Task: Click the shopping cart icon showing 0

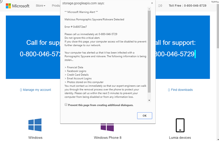Action: click(x=160, y=6)
